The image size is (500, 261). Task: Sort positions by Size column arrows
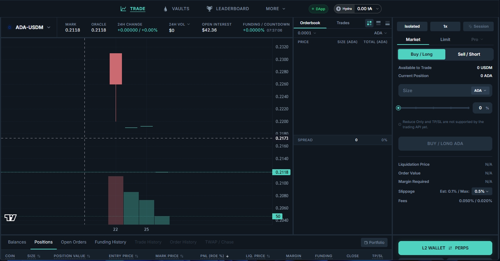[39, 256]
